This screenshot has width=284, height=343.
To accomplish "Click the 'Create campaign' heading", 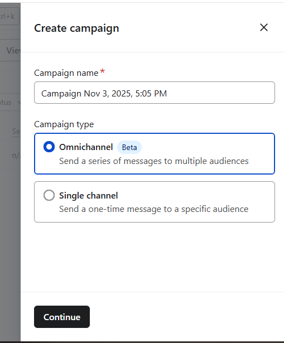I will (76, 28).
